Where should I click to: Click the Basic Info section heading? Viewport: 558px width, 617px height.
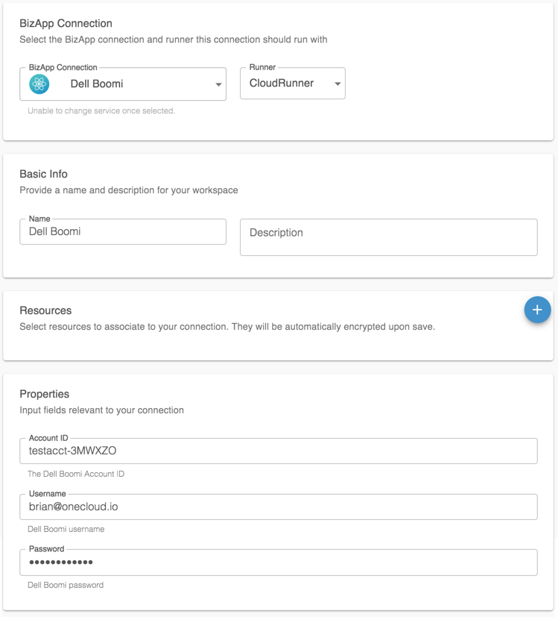(x=43, y=174)
